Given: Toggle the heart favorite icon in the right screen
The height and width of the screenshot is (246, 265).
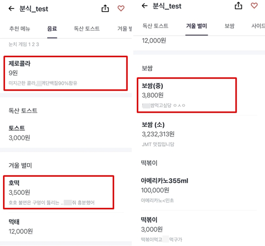Looking at the screenshot, I should point(254,6).
